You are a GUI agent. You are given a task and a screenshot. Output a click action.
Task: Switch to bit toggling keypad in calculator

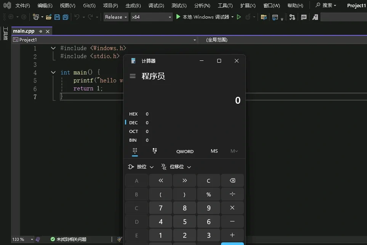[x=155, y=151]
